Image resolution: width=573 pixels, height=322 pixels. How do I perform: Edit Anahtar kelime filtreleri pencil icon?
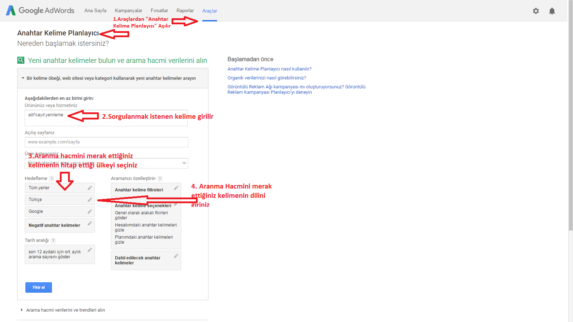pyautogui.click(x=176, y=188)
